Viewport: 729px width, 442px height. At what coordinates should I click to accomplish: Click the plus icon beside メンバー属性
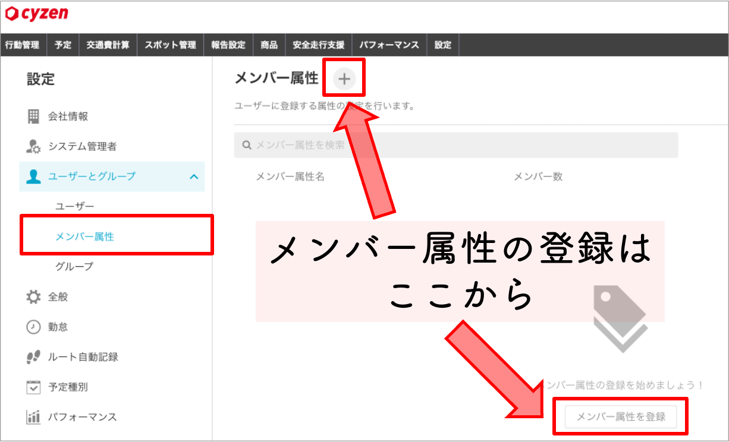point(344,78)
